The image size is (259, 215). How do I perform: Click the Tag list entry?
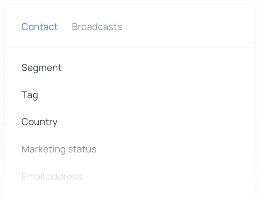(x=30, y=95)
